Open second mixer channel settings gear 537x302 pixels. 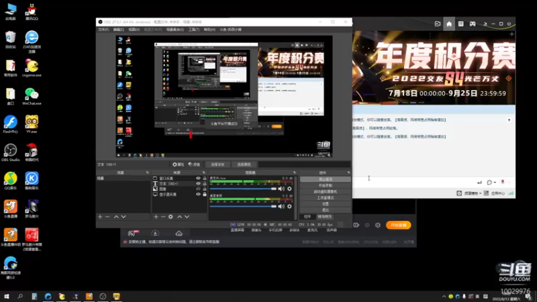coord(289,206)
